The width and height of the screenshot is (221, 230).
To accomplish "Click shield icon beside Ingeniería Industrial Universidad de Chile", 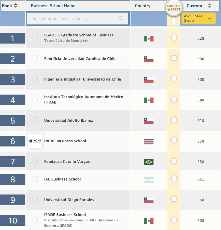I will point(35,79).
